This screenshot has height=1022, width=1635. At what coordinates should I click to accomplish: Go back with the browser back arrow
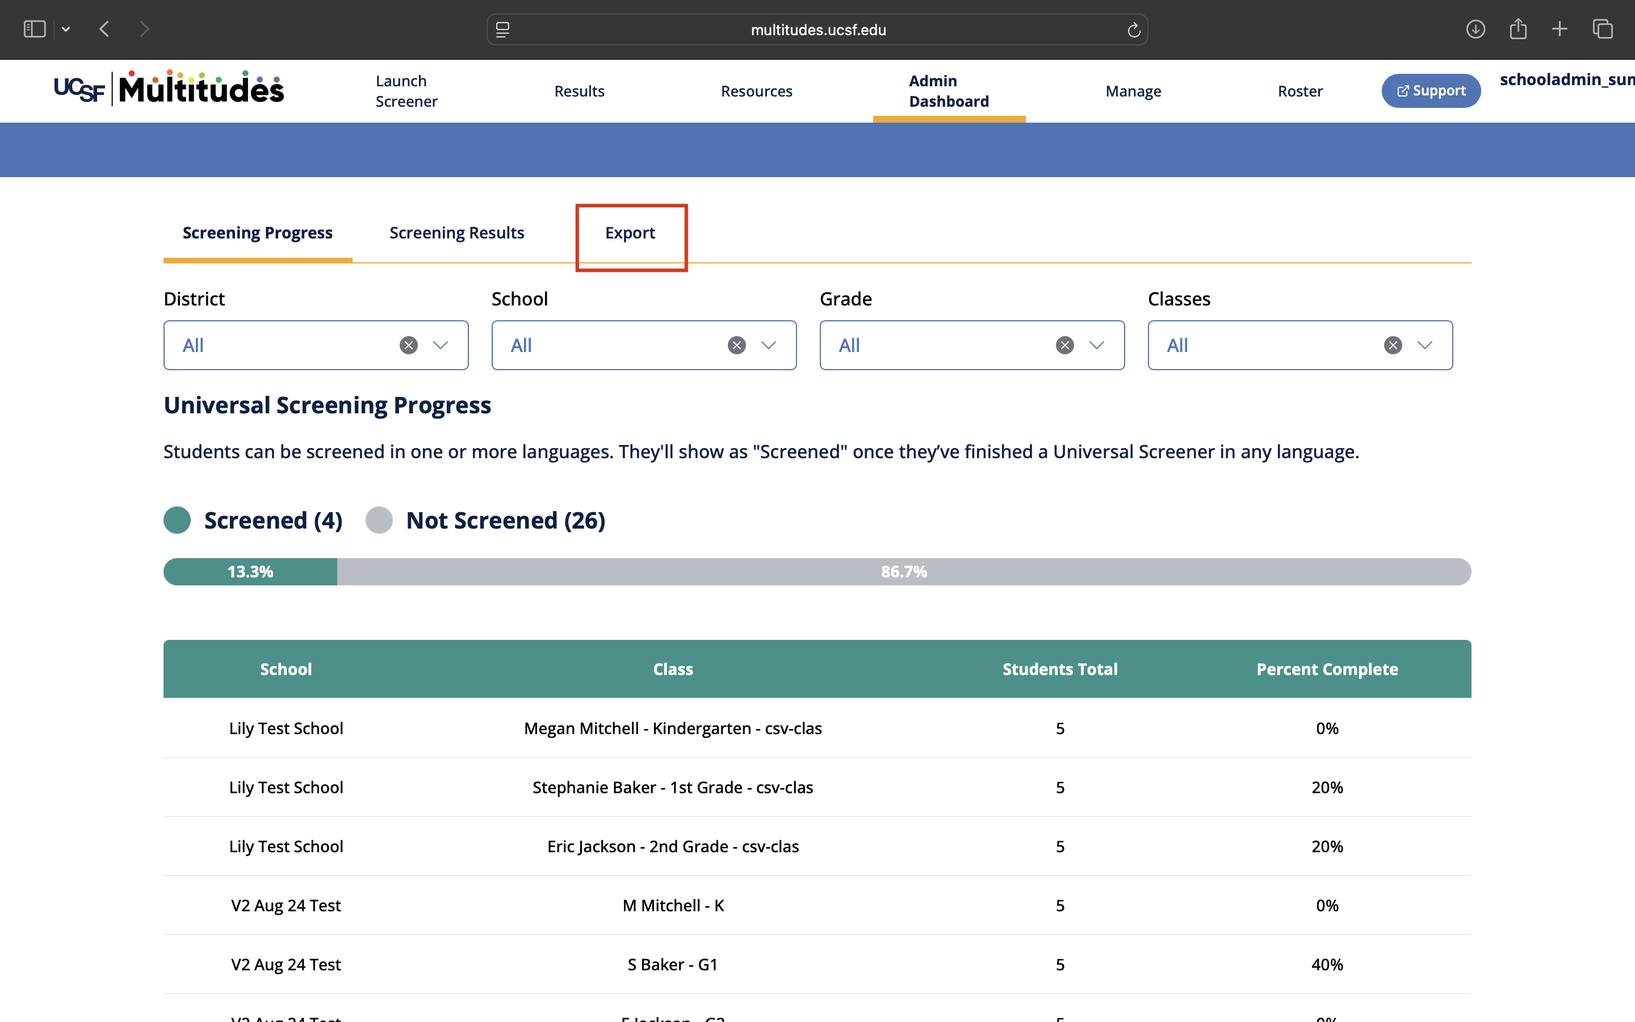click(x=104, y=29)
